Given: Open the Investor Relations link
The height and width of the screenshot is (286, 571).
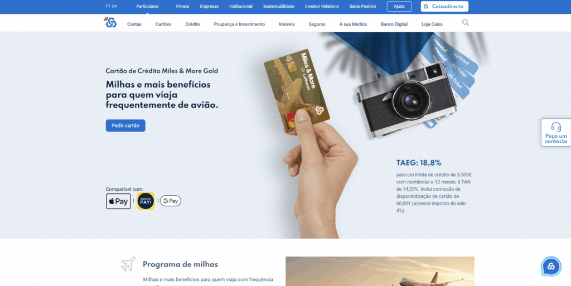Looking at the screenshot, I should [x=322, y=6].
